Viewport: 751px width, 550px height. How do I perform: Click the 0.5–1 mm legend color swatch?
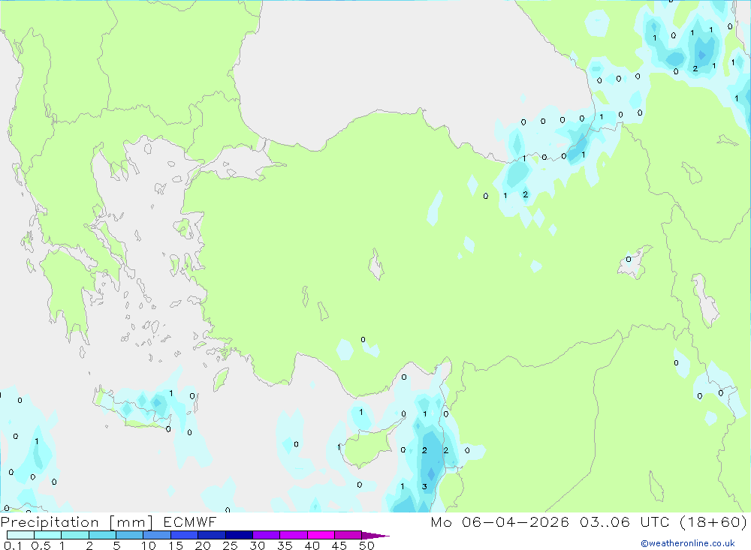pyautogui.click(x=48, y=535)
